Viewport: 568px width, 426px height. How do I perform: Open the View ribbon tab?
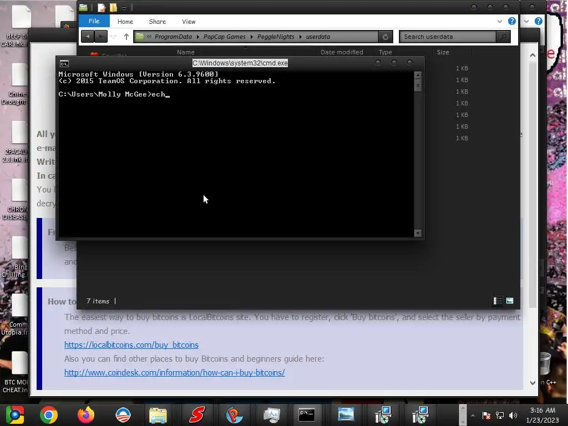coord(189,22)
